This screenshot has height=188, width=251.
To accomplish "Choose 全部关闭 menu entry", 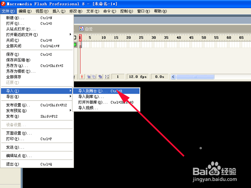I will 37,46.
